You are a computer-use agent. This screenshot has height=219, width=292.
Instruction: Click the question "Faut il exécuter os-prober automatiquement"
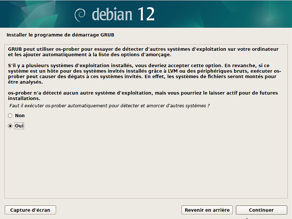(109, 106)
